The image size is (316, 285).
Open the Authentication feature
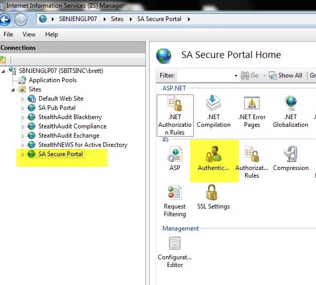click(213, 159)
